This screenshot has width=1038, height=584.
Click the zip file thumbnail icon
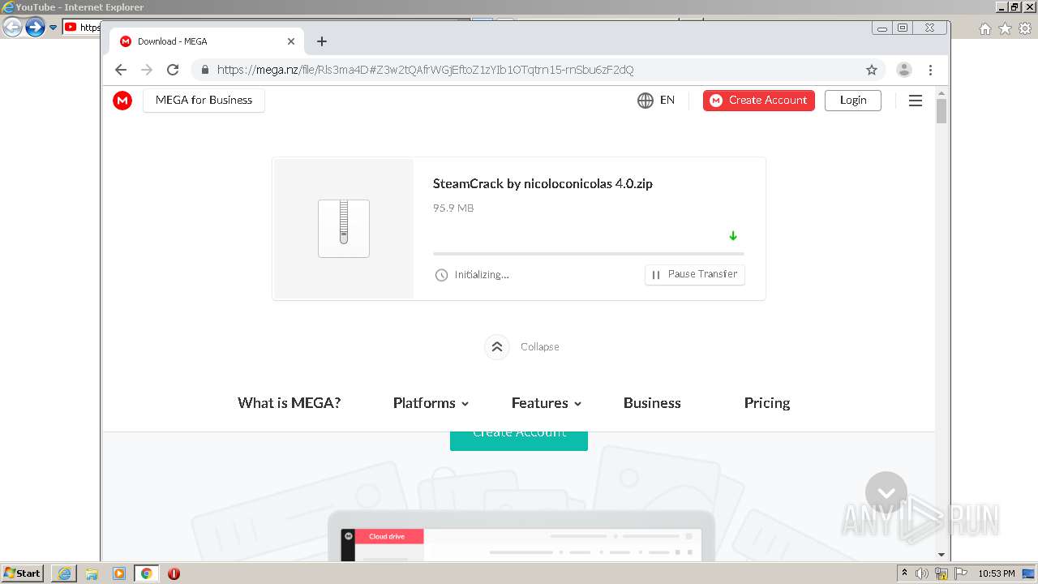tap(344, 229)
